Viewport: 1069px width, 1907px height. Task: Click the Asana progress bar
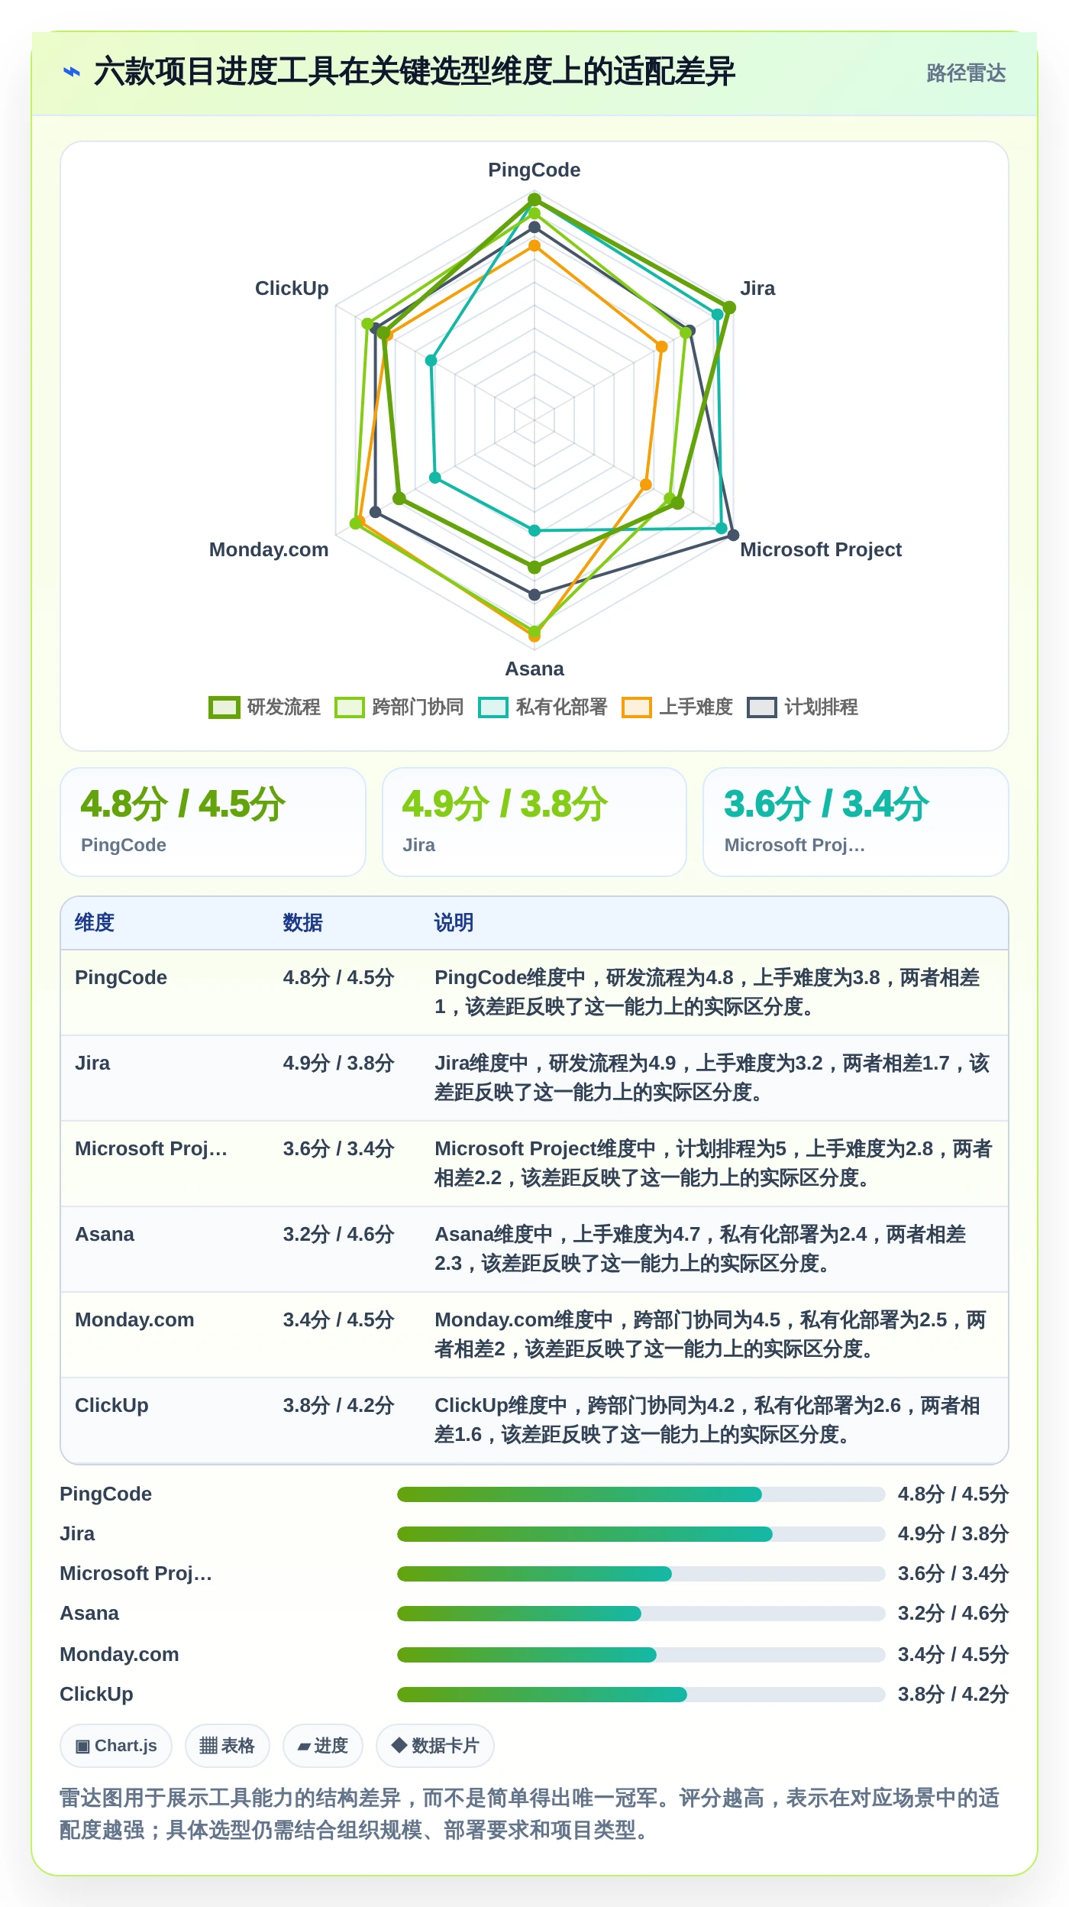tap(641, 1614)
